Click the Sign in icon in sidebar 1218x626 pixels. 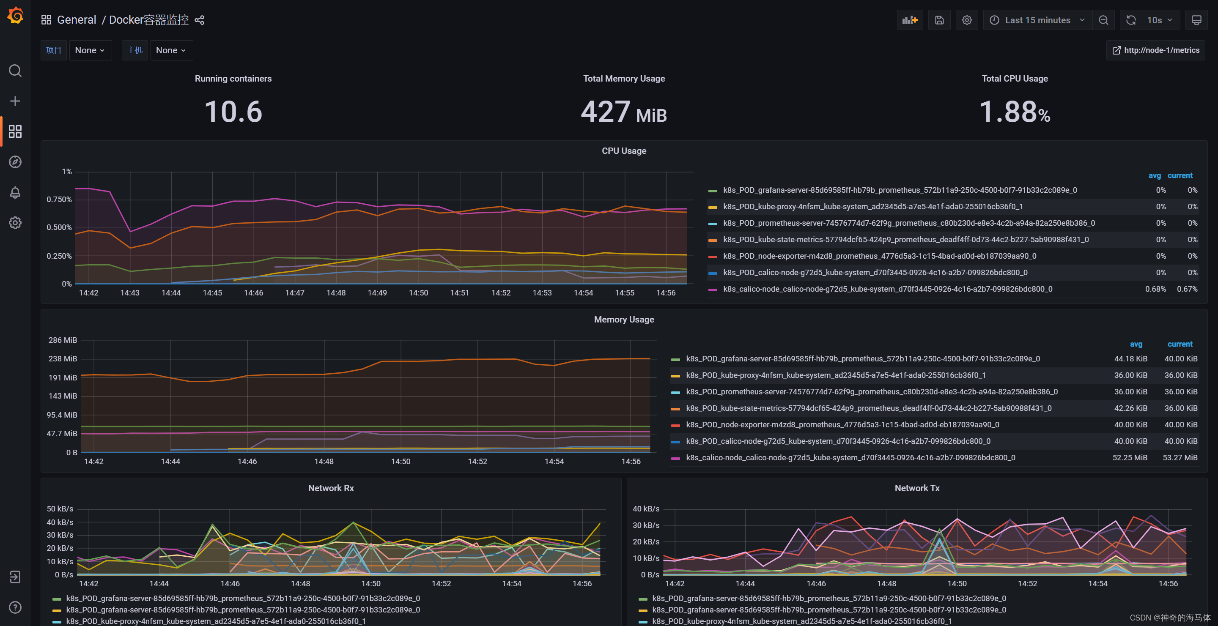coord(15,577)
